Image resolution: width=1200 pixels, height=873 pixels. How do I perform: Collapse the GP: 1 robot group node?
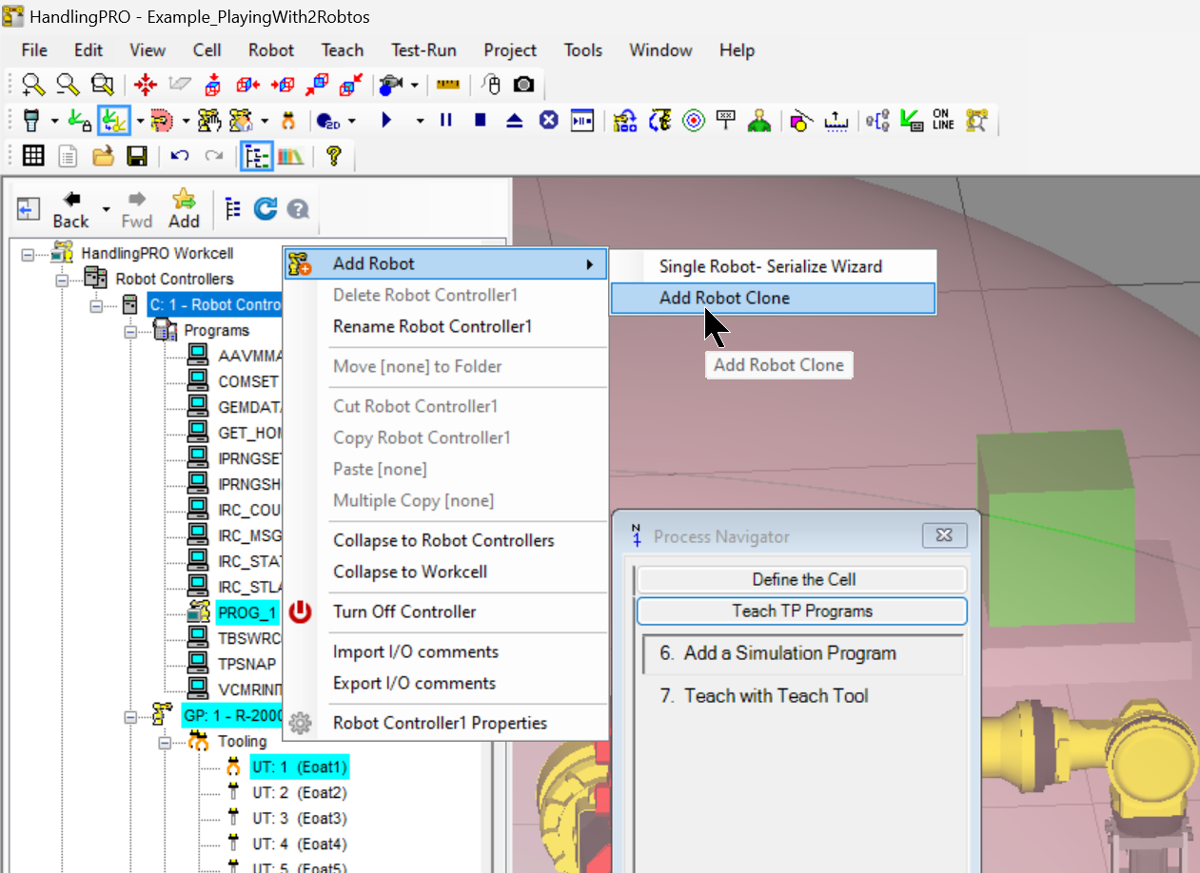click(x=130, y=716)
